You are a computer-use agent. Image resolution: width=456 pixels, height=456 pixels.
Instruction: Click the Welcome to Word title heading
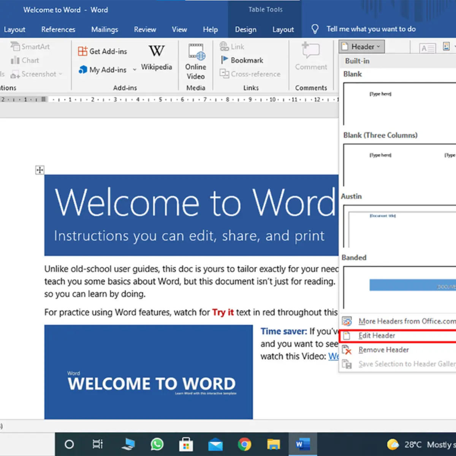coord(196,203)
